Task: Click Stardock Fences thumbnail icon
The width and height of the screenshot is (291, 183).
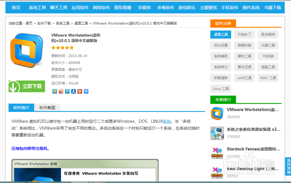Action: click(217, 153)
